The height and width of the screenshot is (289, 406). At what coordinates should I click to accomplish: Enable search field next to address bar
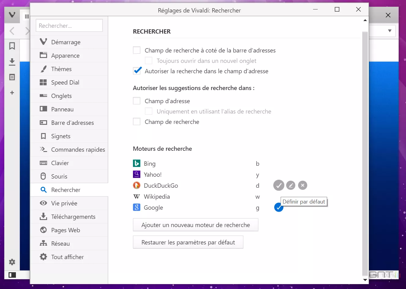click(137, 50)
